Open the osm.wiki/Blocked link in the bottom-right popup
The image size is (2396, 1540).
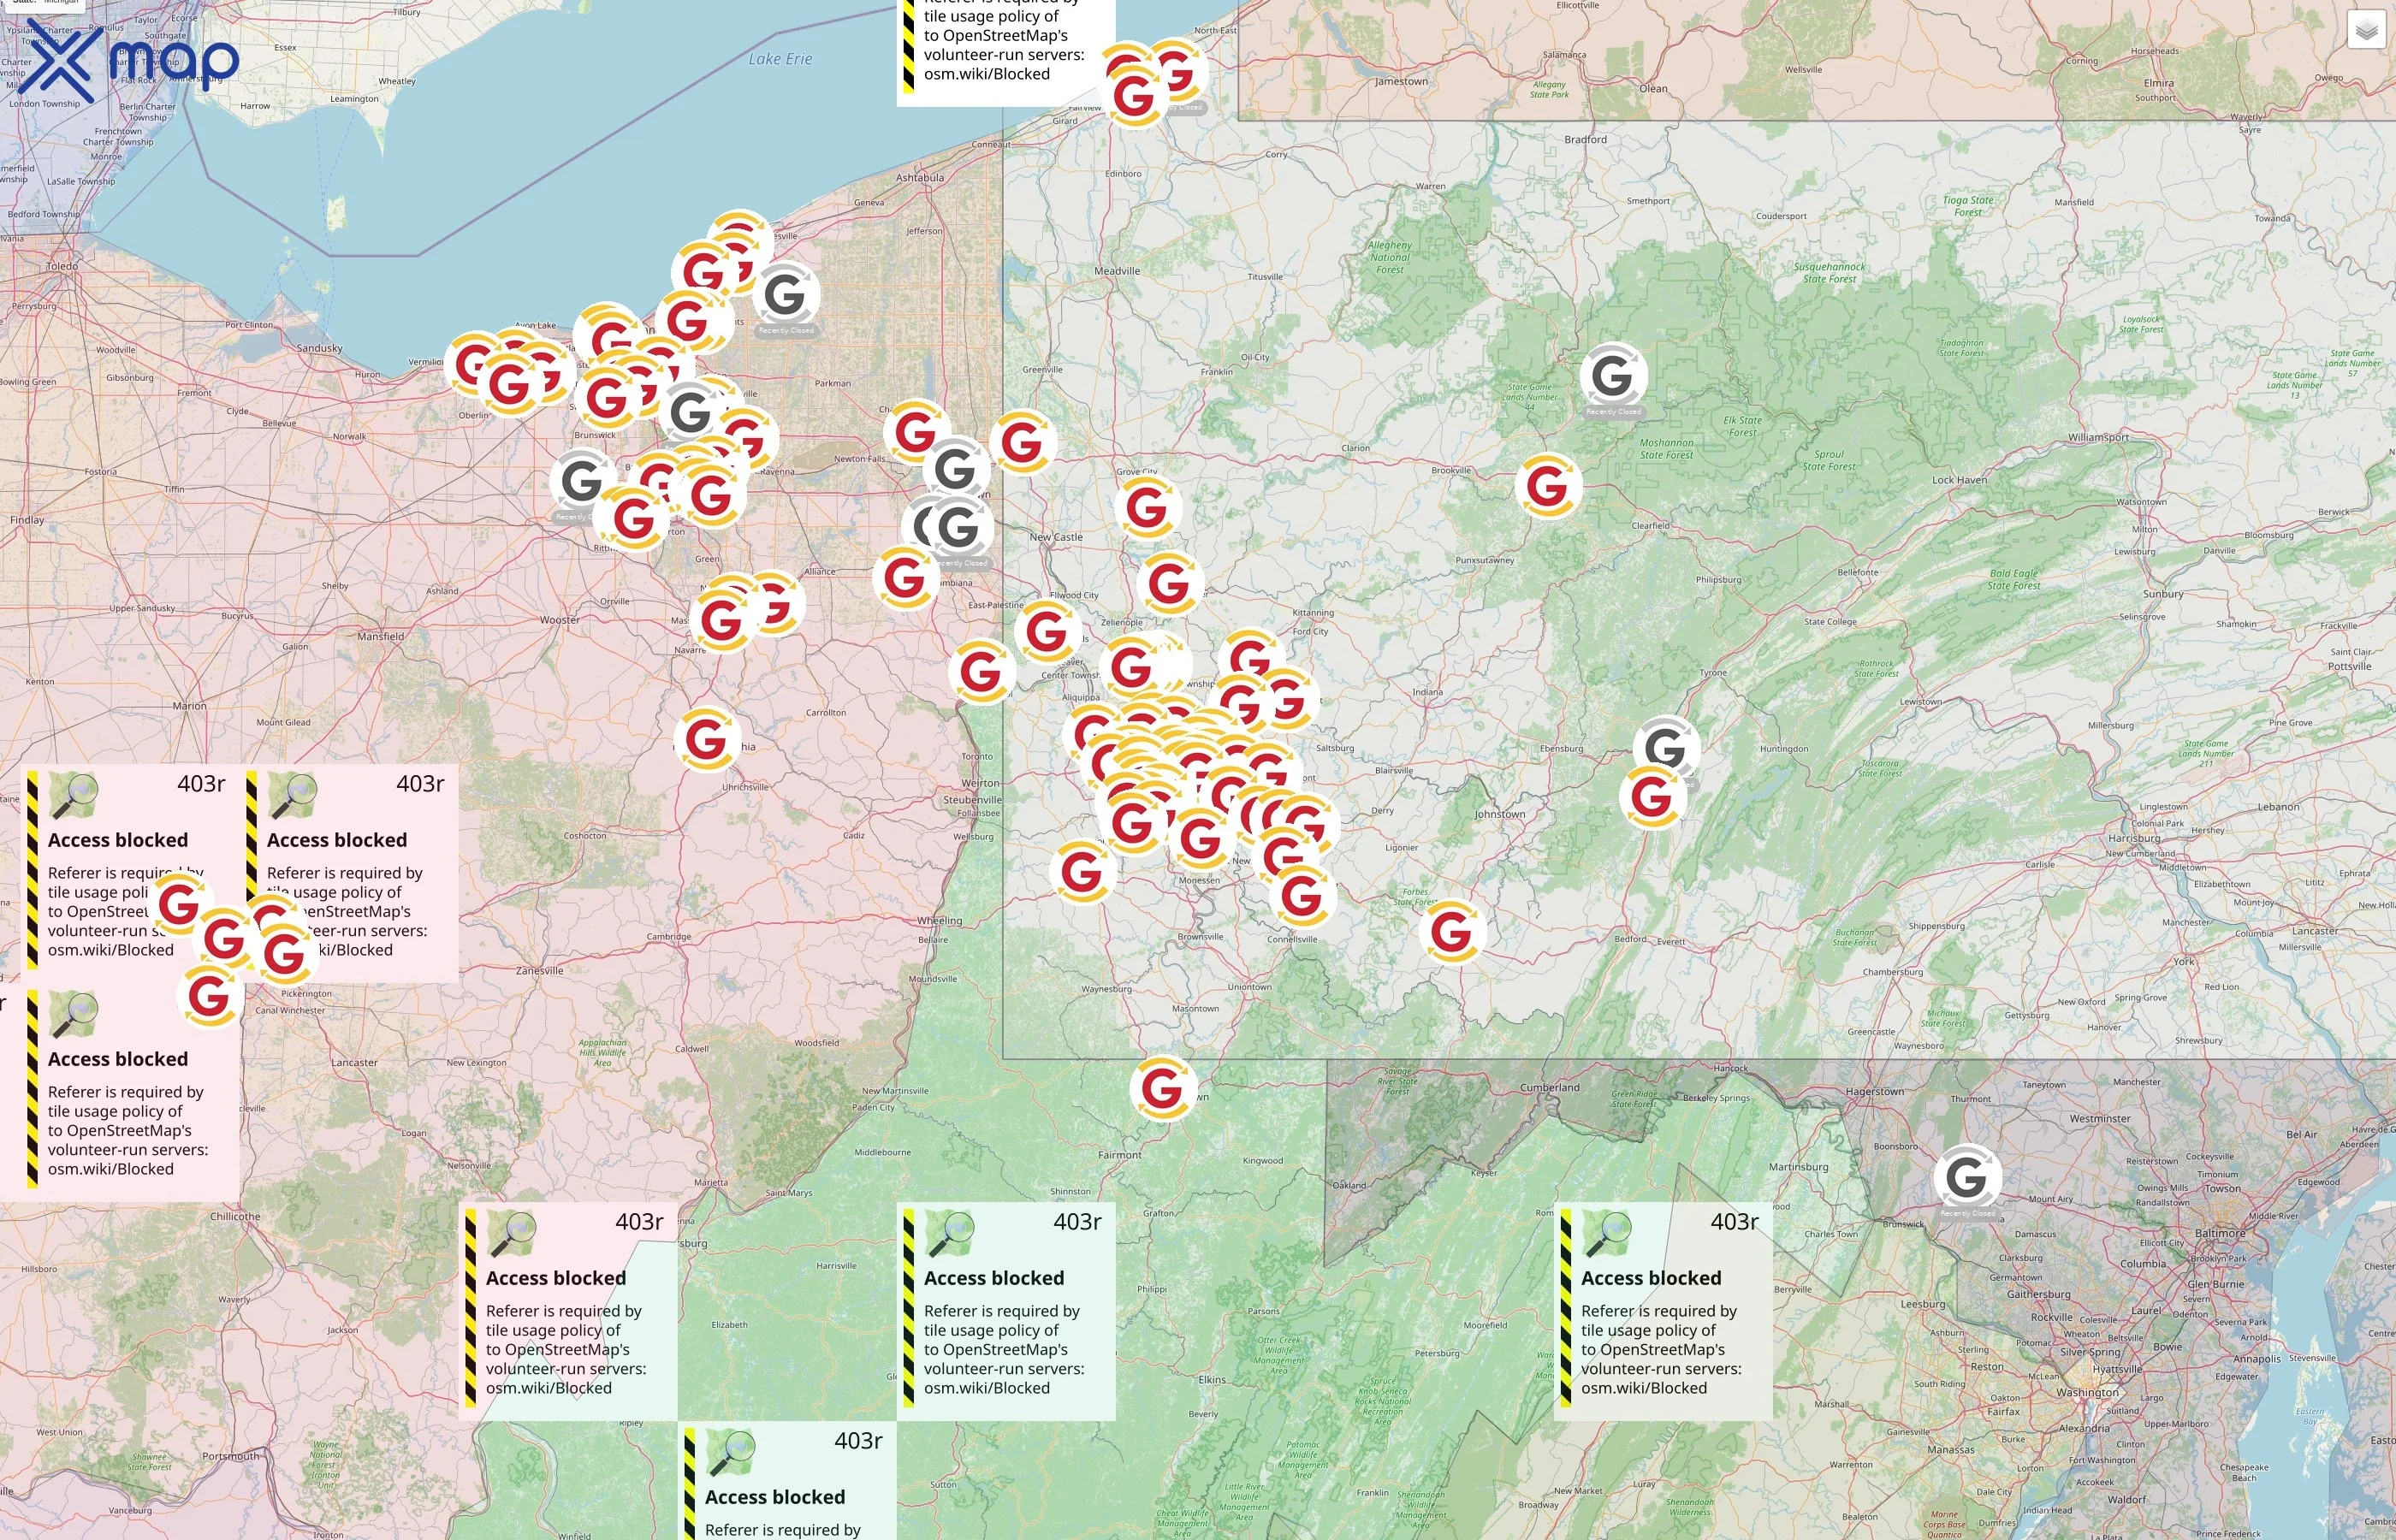click(x=1643, y=1389)
